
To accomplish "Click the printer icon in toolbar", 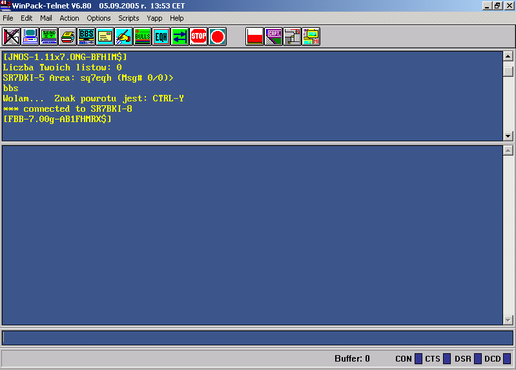I will pyautogui.click(x=67, y=36).
